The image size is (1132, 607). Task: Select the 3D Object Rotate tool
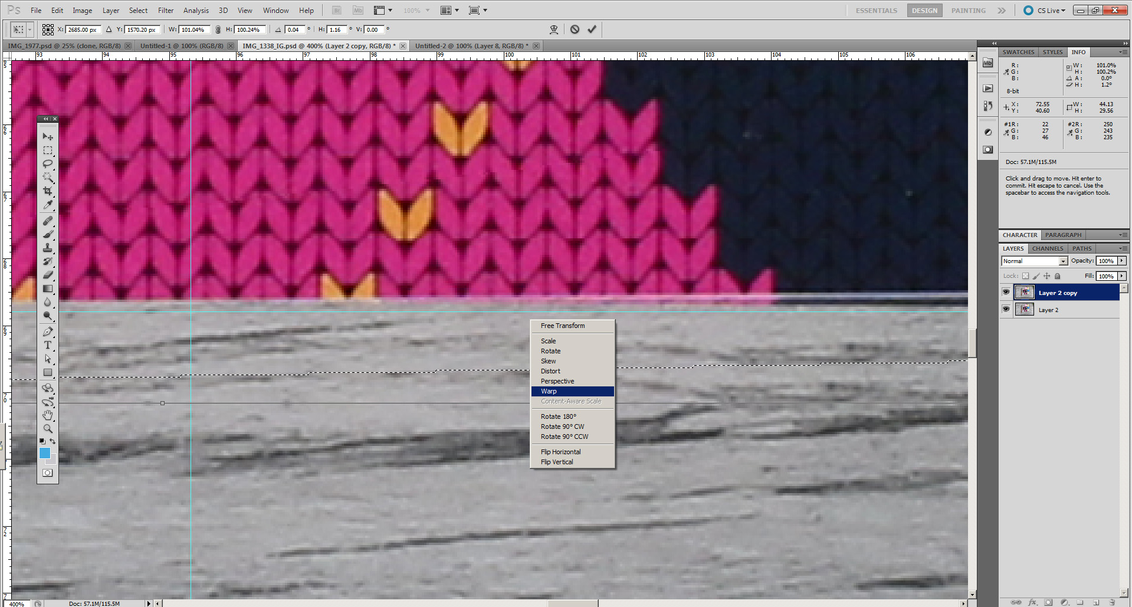tap(48, 388)
